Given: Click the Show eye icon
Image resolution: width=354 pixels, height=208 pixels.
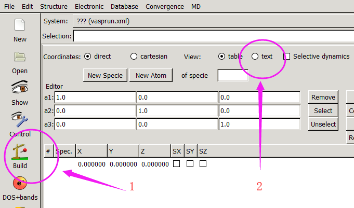Looking at the screenshot, I should 20,89.
